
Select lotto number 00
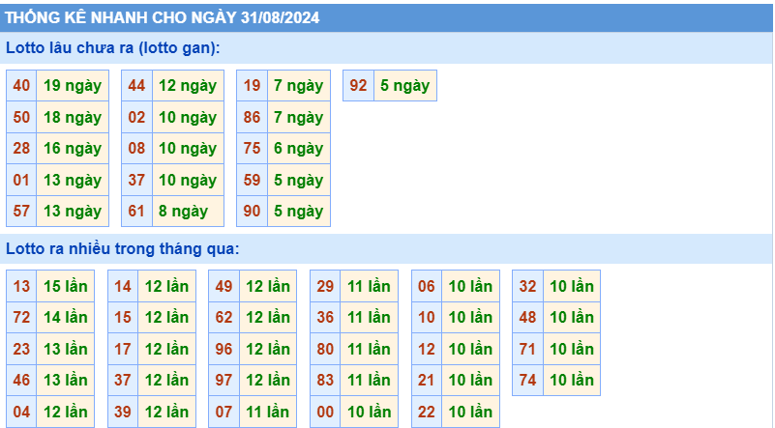[x=325, y=412]
